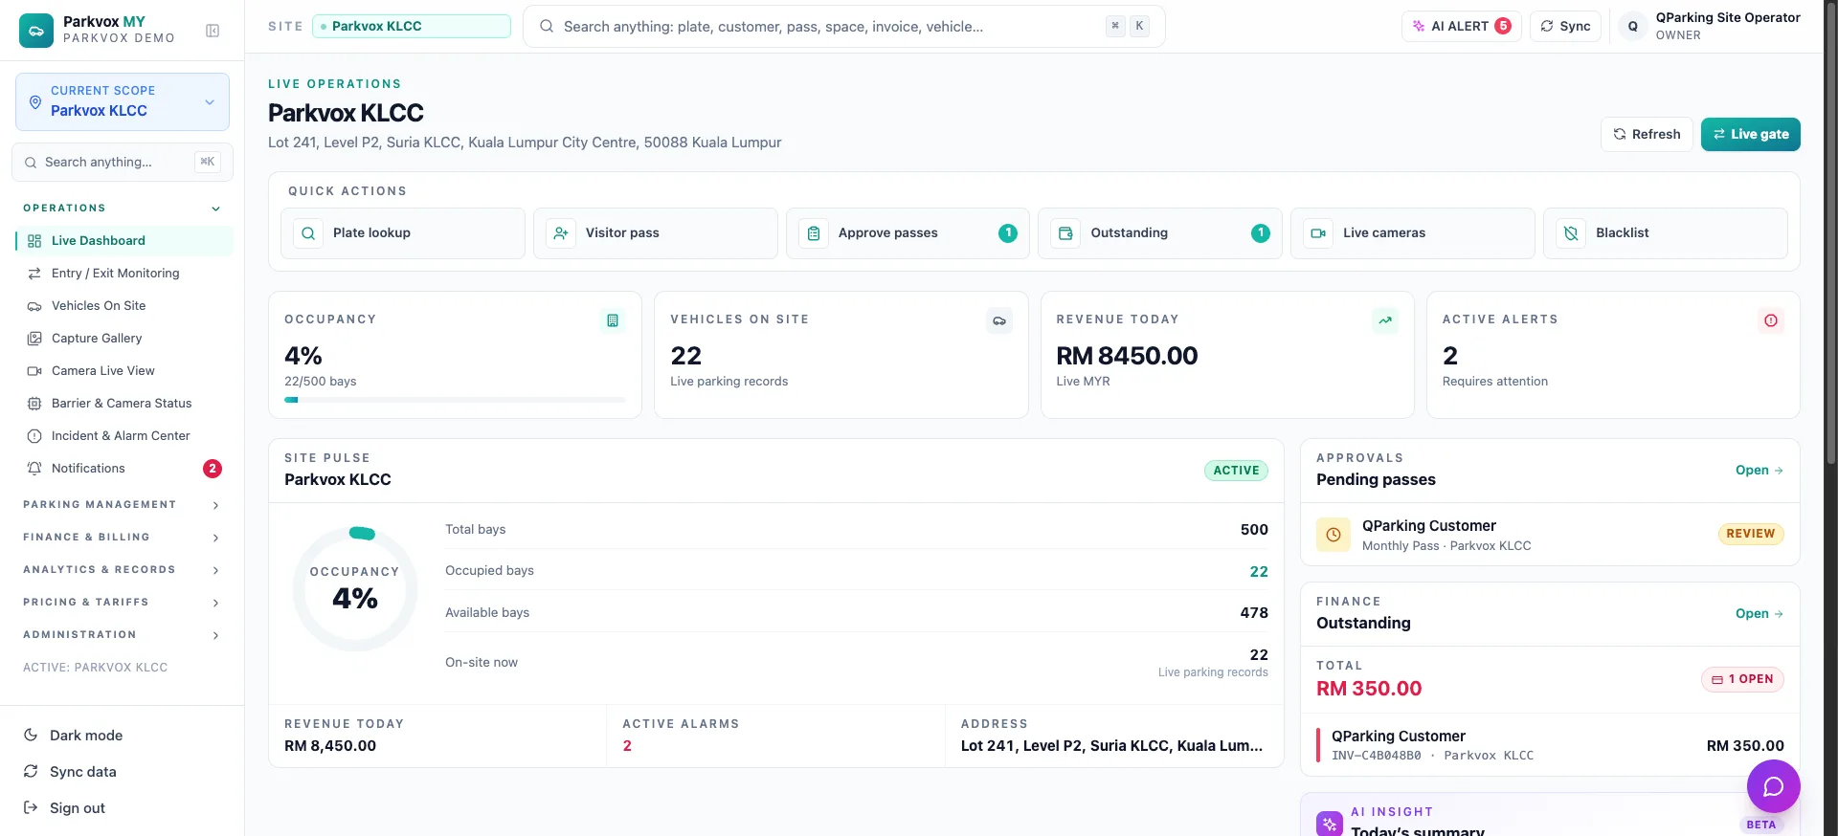1838x836 pixels.
Task: Open QParking Site Operator profile menu
Action: tap(1710, 27)
